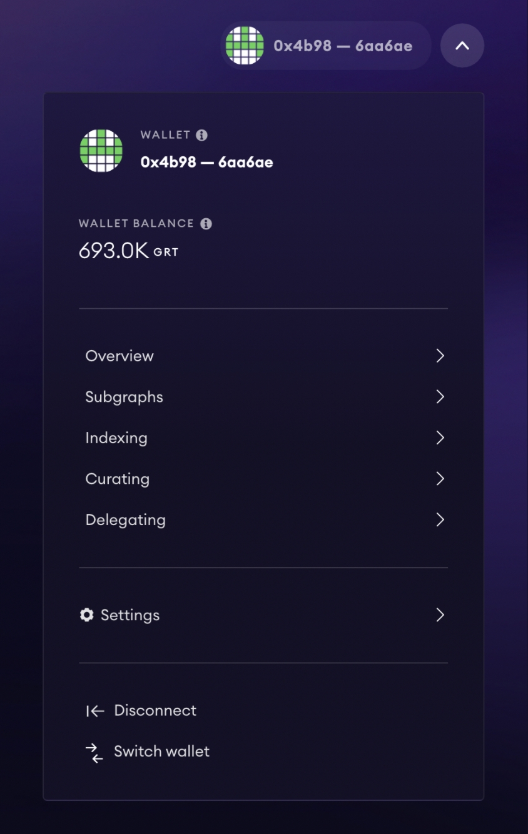Viewport: 528px width, 834px height.
Task: Expand the Subgraphs section chevron
Action: pyautogui.click(x=440, y=397)
